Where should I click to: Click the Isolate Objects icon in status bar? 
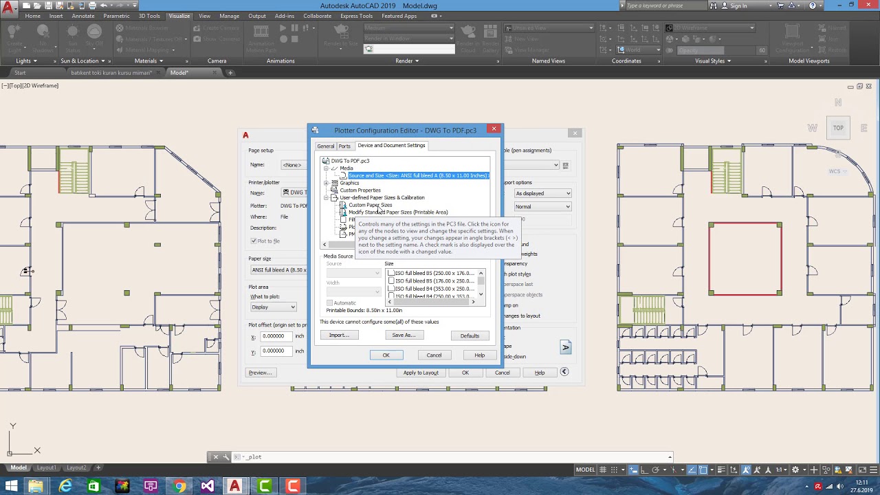pyautogui.click(x=826, y=470)
